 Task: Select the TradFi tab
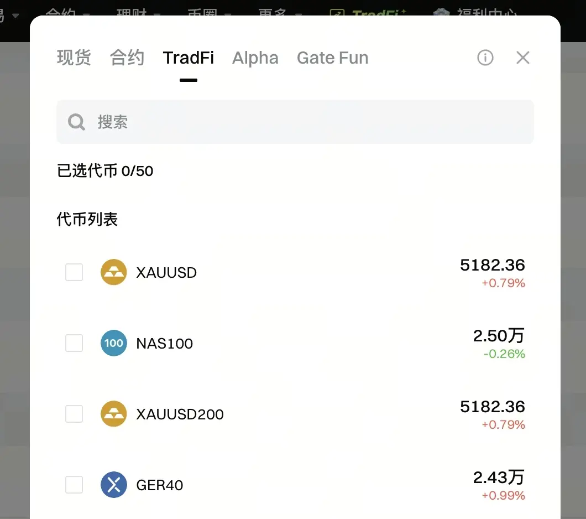point(189,58)
